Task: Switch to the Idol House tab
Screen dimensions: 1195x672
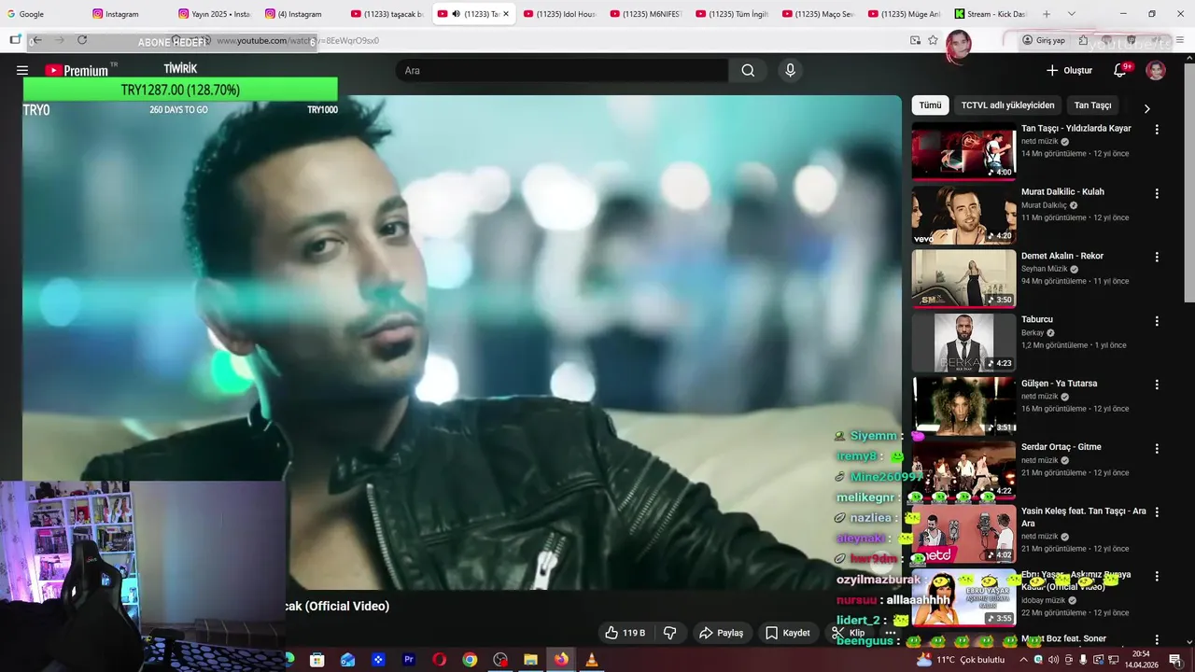Action: pyautogui.click(x=558, y=14)
